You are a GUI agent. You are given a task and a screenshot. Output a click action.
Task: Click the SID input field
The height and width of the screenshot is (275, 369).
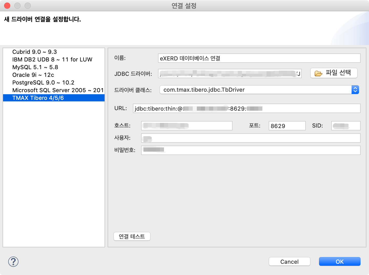click(346, 126)
